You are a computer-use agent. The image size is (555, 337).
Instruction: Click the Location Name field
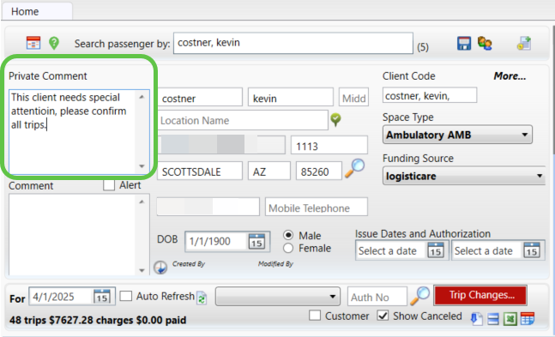[x=243, y=120]
